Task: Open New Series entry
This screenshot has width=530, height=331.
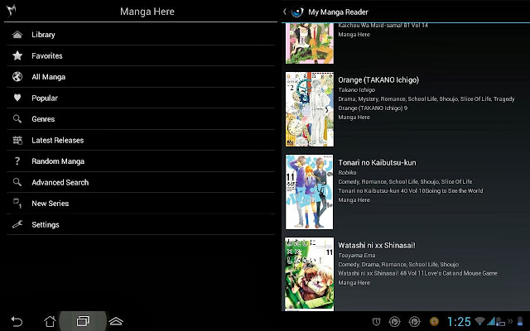Action: coord(141,204)
